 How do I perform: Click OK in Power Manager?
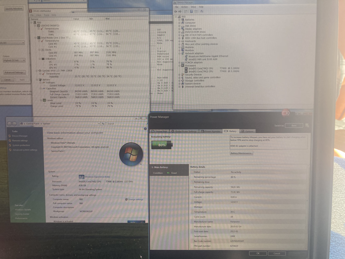258,253
